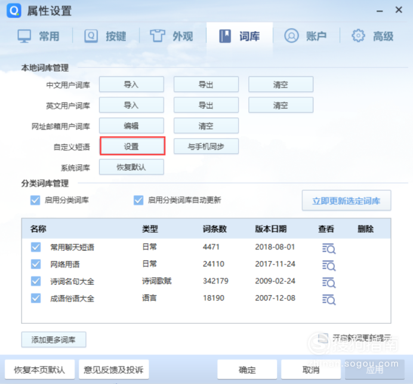View entries of 常用聊天短语 dictionary
Screen dimensions: 413x384
click(329, 248)
